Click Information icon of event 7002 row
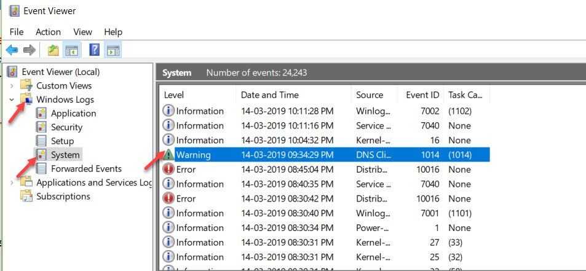This screenshot has width=586, height=271. (x=168, y=111)
